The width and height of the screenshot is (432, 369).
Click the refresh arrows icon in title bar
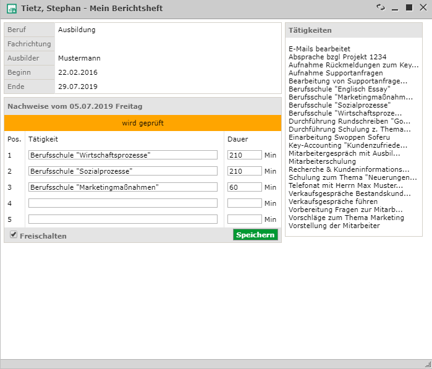381,7
